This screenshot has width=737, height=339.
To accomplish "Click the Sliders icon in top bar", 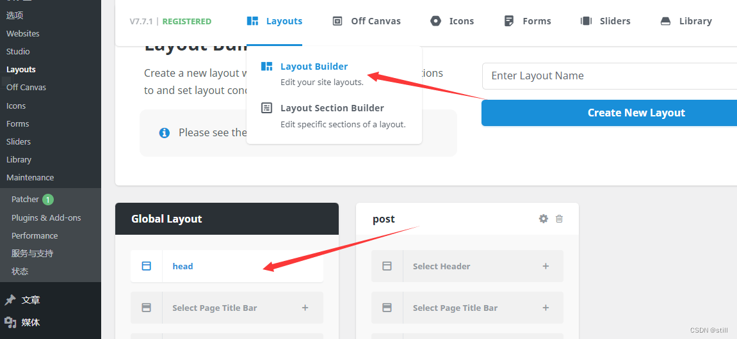I will [x=586, y=21].
